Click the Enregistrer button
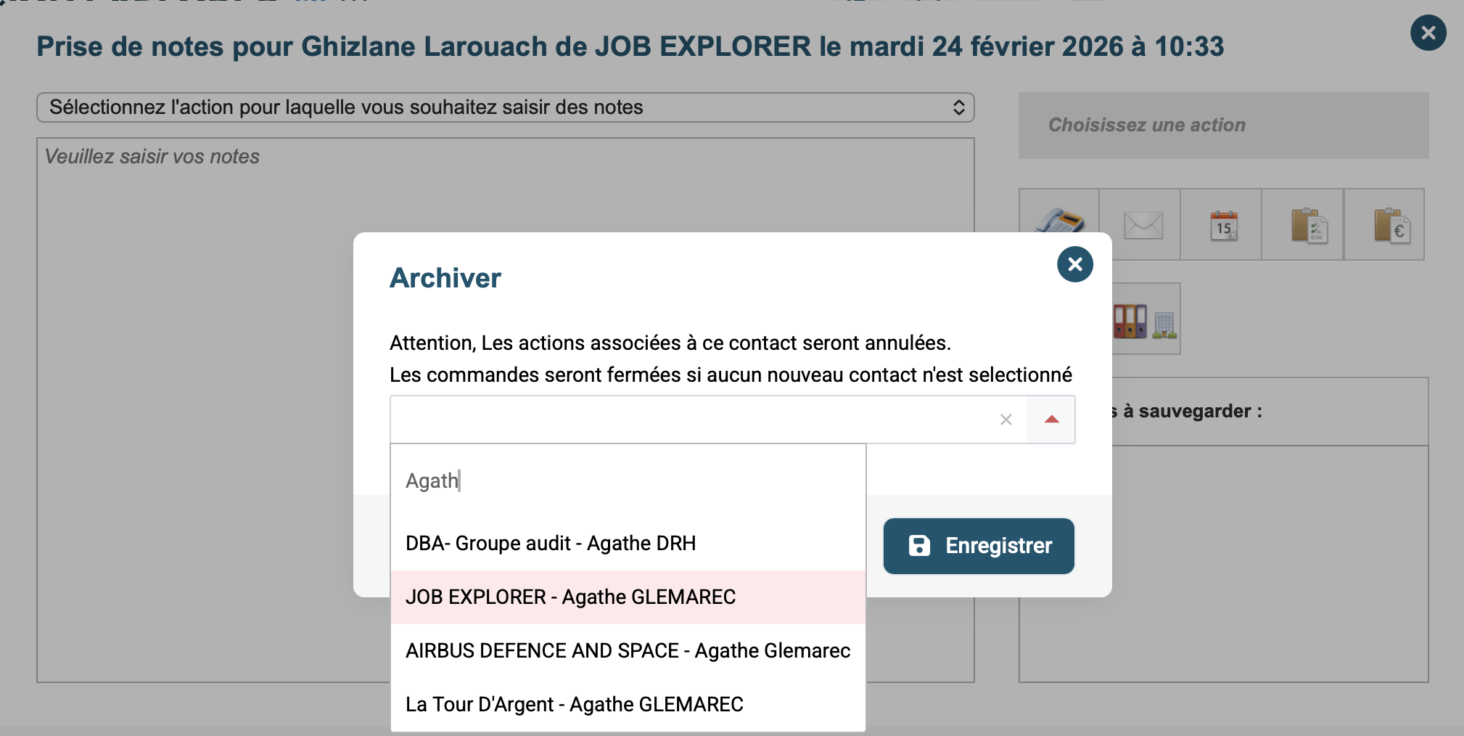This screenshot has width=1464, height=736. 979,546
